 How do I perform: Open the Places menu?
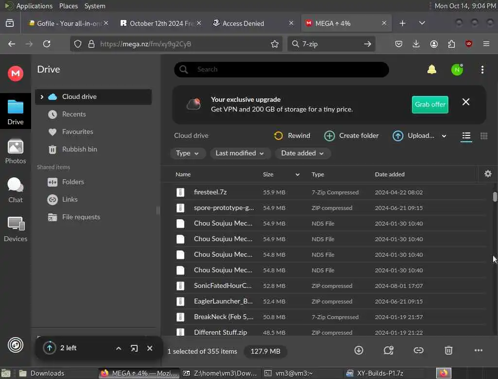click(68, 6)
